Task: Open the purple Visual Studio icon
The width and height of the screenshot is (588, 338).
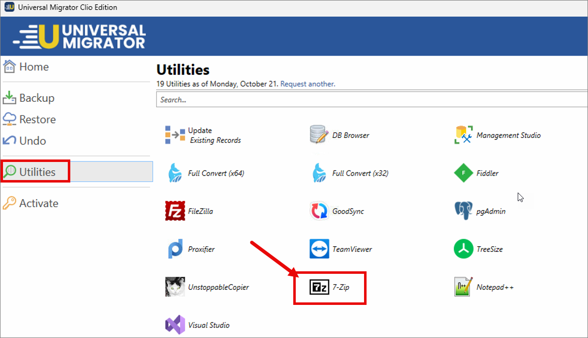Action: pyautogui.click(x=175, y=324)
